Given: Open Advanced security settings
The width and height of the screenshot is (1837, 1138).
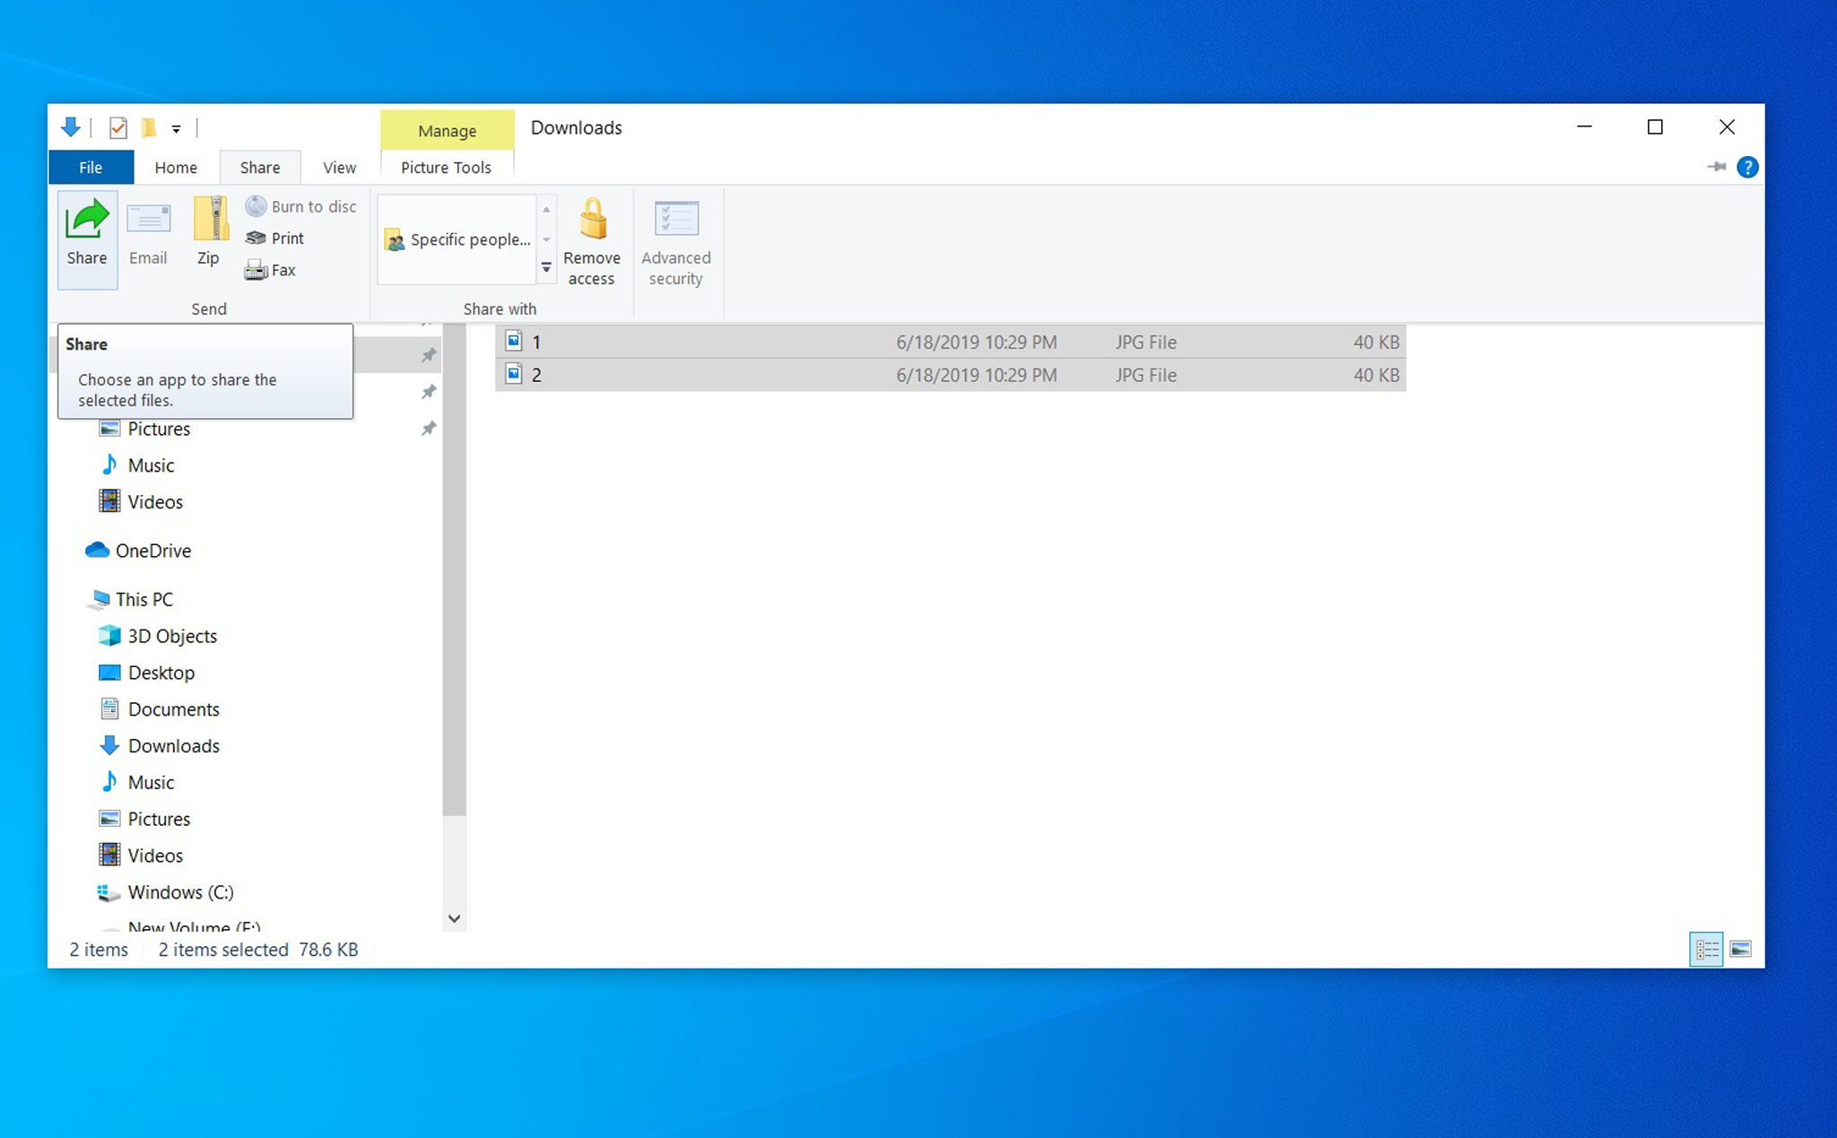Looking at the screenshot, I should (675, 240).
